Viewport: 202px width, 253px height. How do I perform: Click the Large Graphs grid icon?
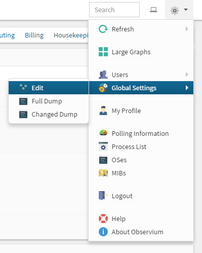(103, 52)
